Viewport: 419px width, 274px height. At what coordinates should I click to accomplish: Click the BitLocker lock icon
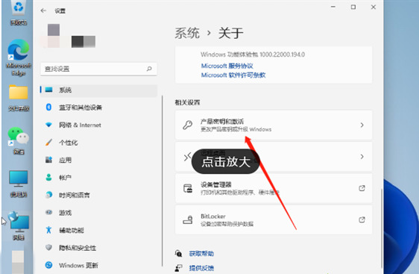click(188, 219)
